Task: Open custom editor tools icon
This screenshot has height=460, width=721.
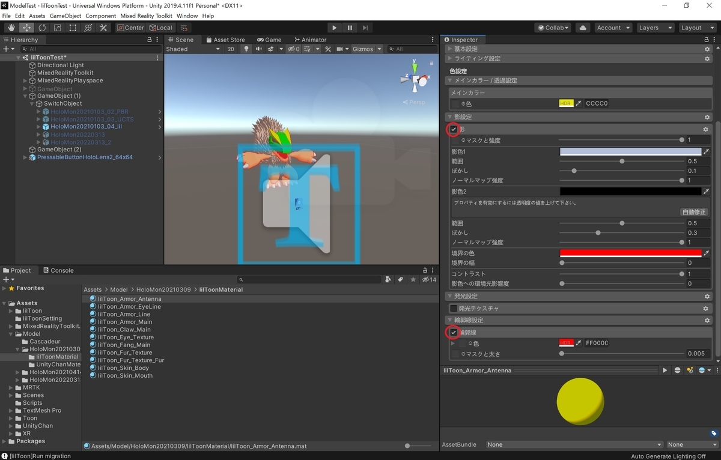Action: pos(103,28)
